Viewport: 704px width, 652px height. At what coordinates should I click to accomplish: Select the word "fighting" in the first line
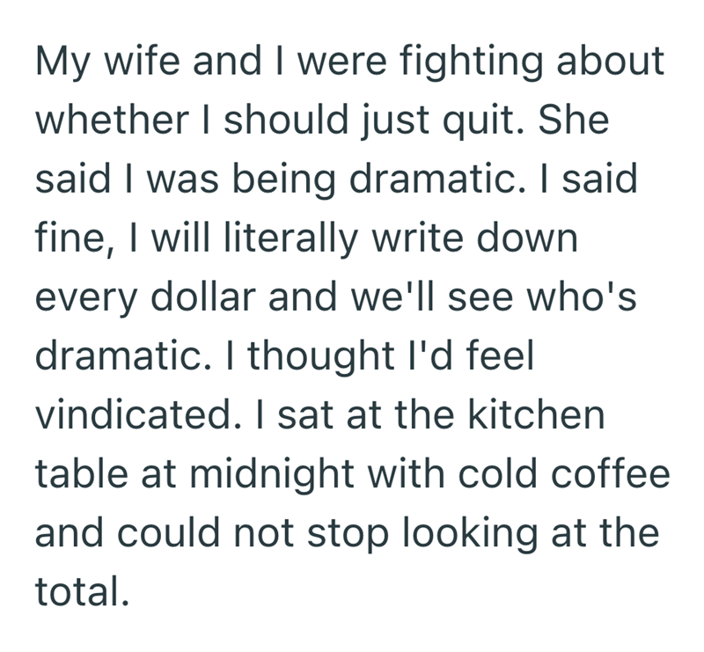pyautogui.click(x=471, y=61)
